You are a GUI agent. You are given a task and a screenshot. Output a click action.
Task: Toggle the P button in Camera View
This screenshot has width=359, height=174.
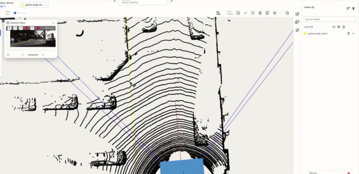coord(32,28)
